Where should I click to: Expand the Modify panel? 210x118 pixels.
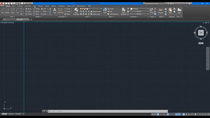pyautogui.click(x=38, y=17)
